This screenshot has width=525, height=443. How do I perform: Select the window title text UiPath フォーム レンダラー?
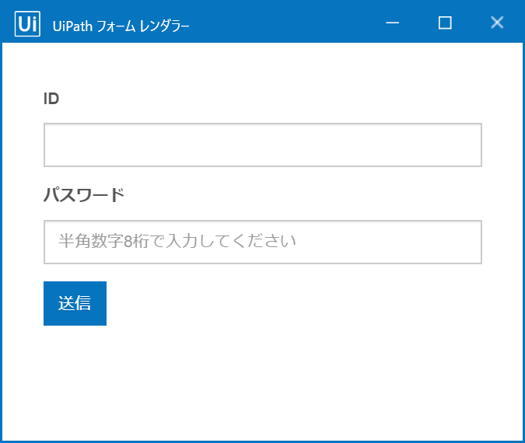coord(121,26)
